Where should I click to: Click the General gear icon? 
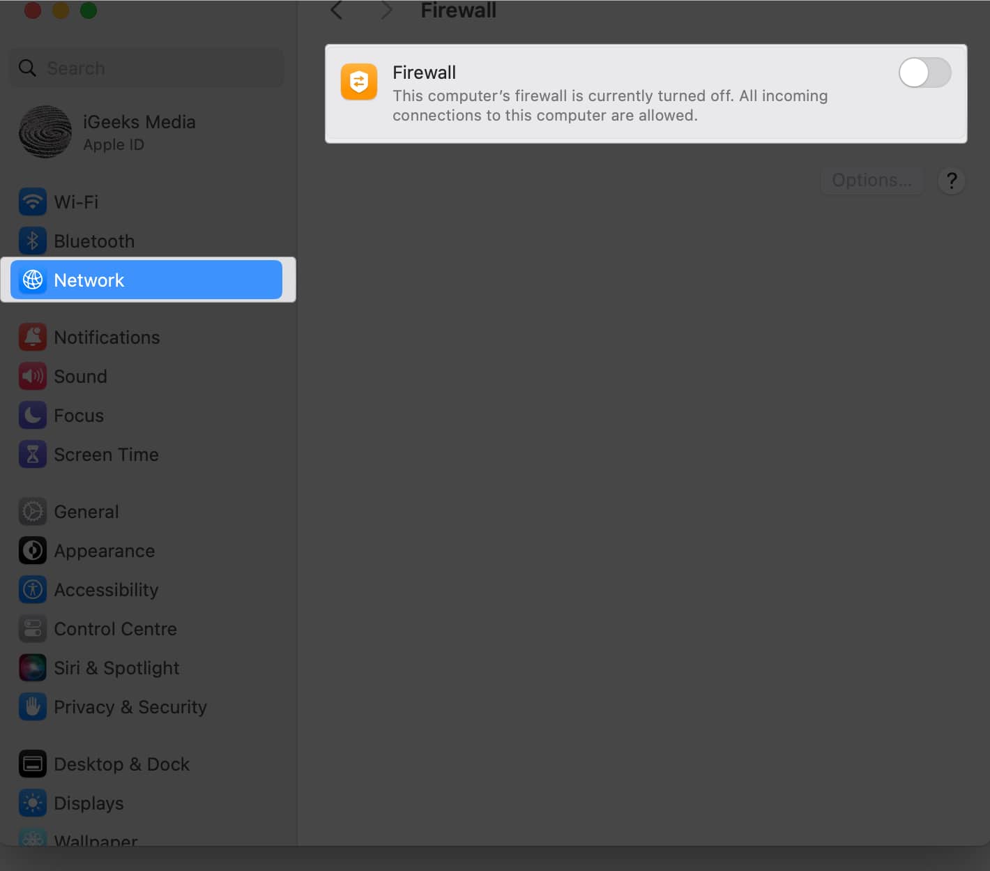[32, 512]
